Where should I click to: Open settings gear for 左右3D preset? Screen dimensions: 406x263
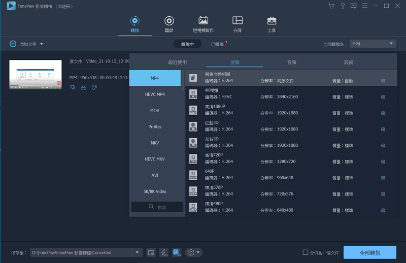(383, 146)
